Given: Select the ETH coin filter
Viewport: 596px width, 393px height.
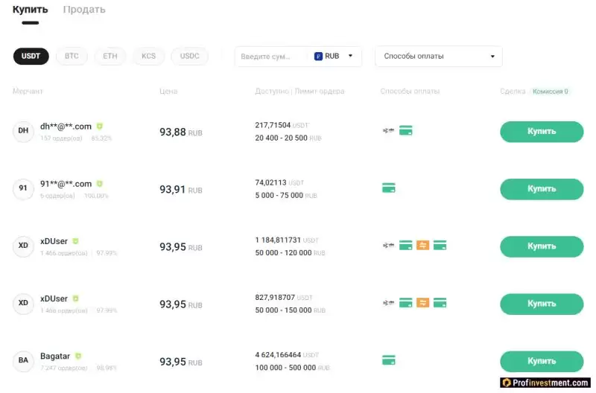Looking at the screenshot, I should 110,57.
